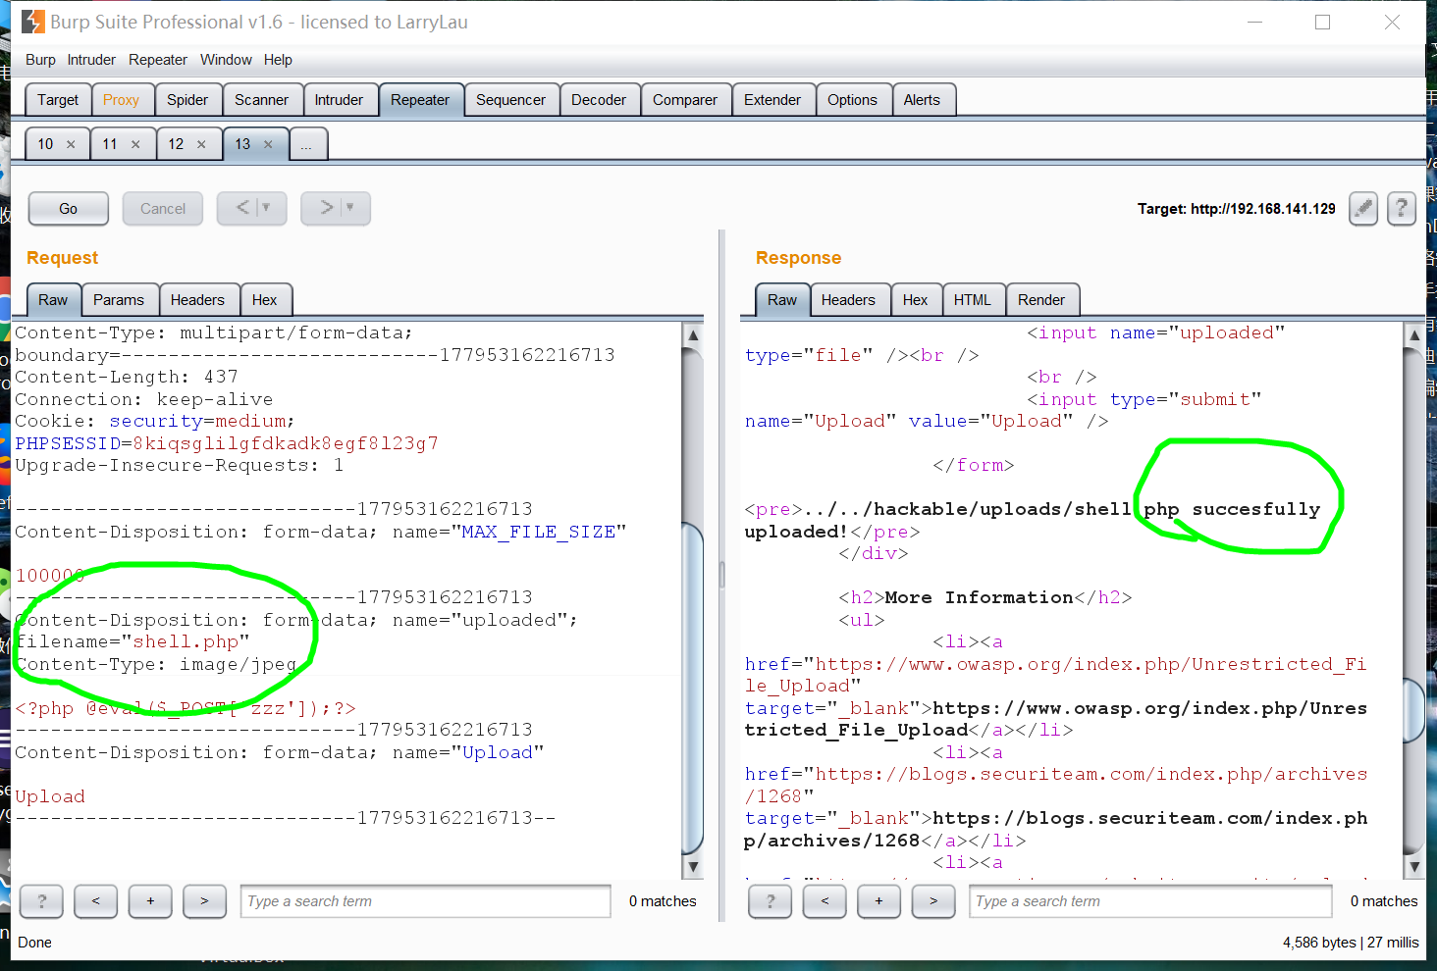Screen dimensions: 1437x971
Task: Click the "Target: http://192.168.141.129" label
Action: [1237, 209]
